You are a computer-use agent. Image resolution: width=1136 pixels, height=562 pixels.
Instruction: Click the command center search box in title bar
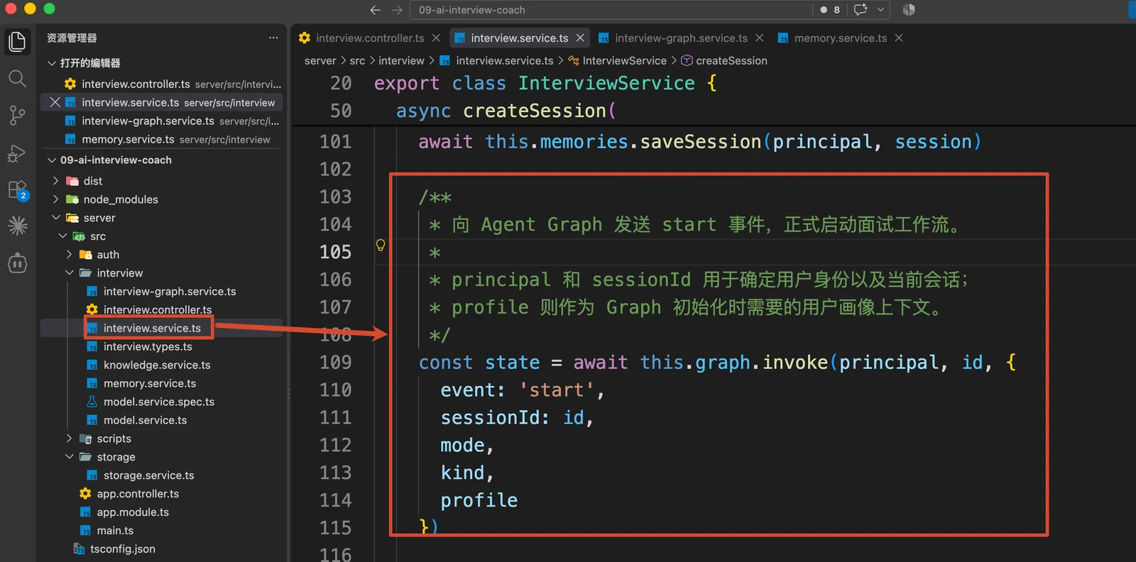(611, 10)
